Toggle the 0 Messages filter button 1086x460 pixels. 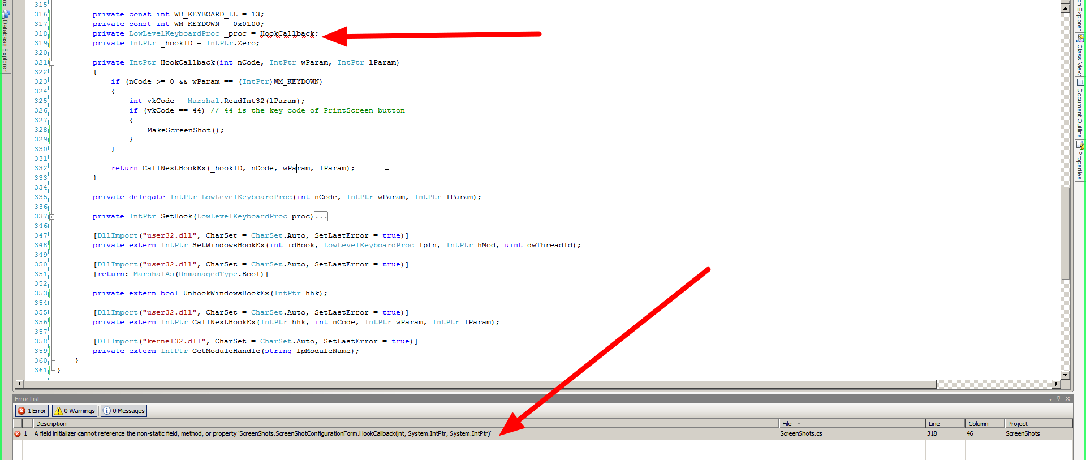[x=124, y=411]
